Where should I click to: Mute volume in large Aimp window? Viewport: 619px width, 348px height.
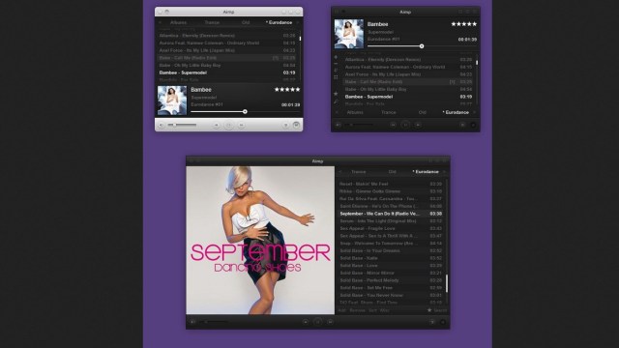tap(192, 322)
